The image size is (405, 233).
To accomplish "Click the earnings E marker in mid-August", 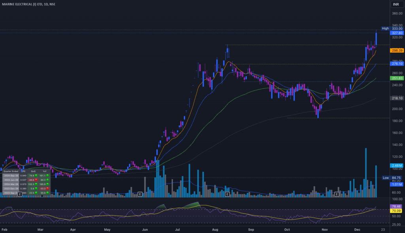I will pos(227,194).
